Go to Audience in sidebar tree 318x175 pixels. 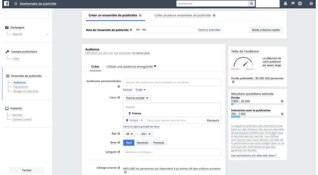pyautogui.click(x=19, y=82)
